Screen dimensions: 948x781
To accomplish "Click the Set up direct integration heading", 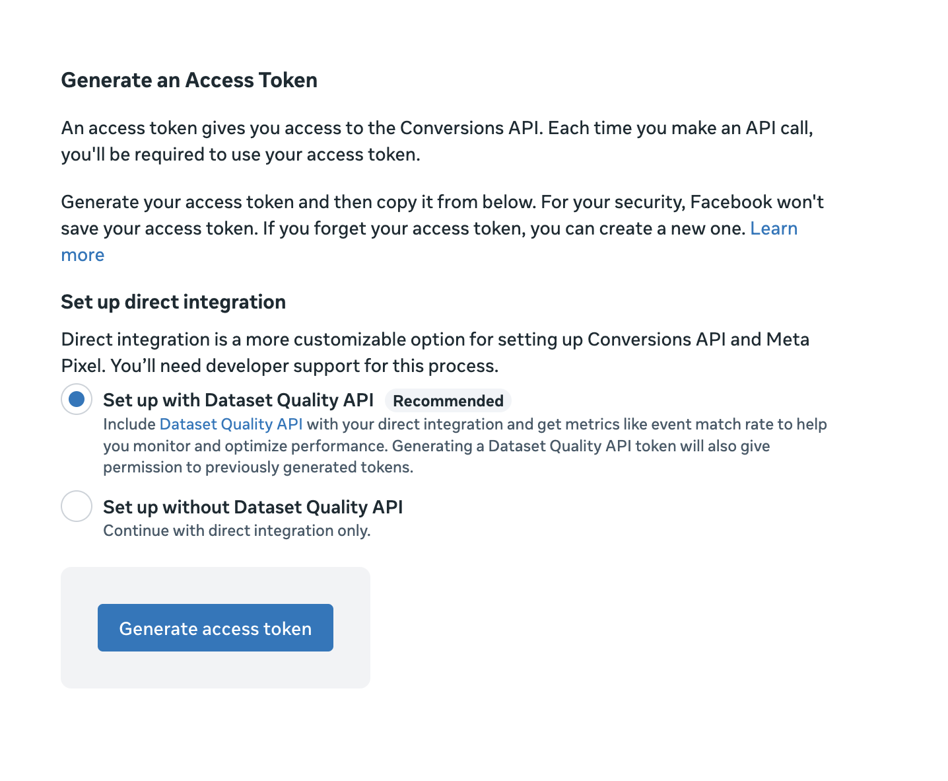I will 174,302.
